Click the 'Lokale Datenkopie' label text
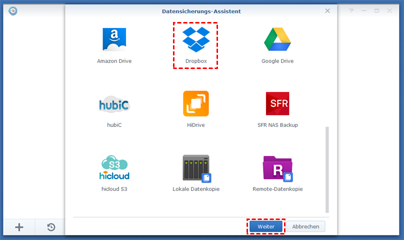This screenshot has height=240, width=404. 196,189
